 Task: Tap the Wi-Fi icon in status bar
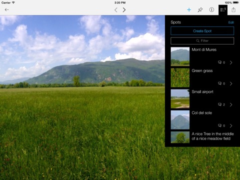13,2
